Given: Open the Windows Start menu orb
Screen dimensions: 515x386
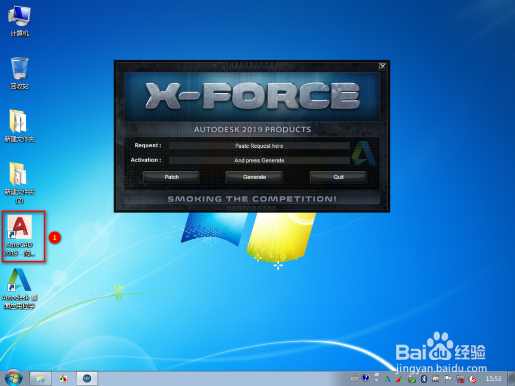Looking at the screenshot, I should [x=13, y=378].
